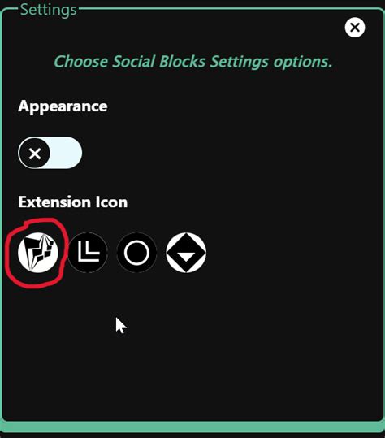Click the dark X knob on the Appearance toggle
The width and height of the screenshot is (385, 438).
click(35, 153)
